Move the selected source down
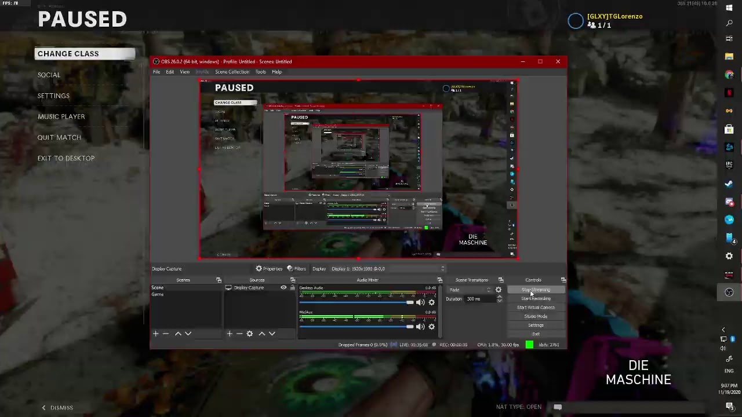Screen dimensions: 742x417 click(272, 334)
